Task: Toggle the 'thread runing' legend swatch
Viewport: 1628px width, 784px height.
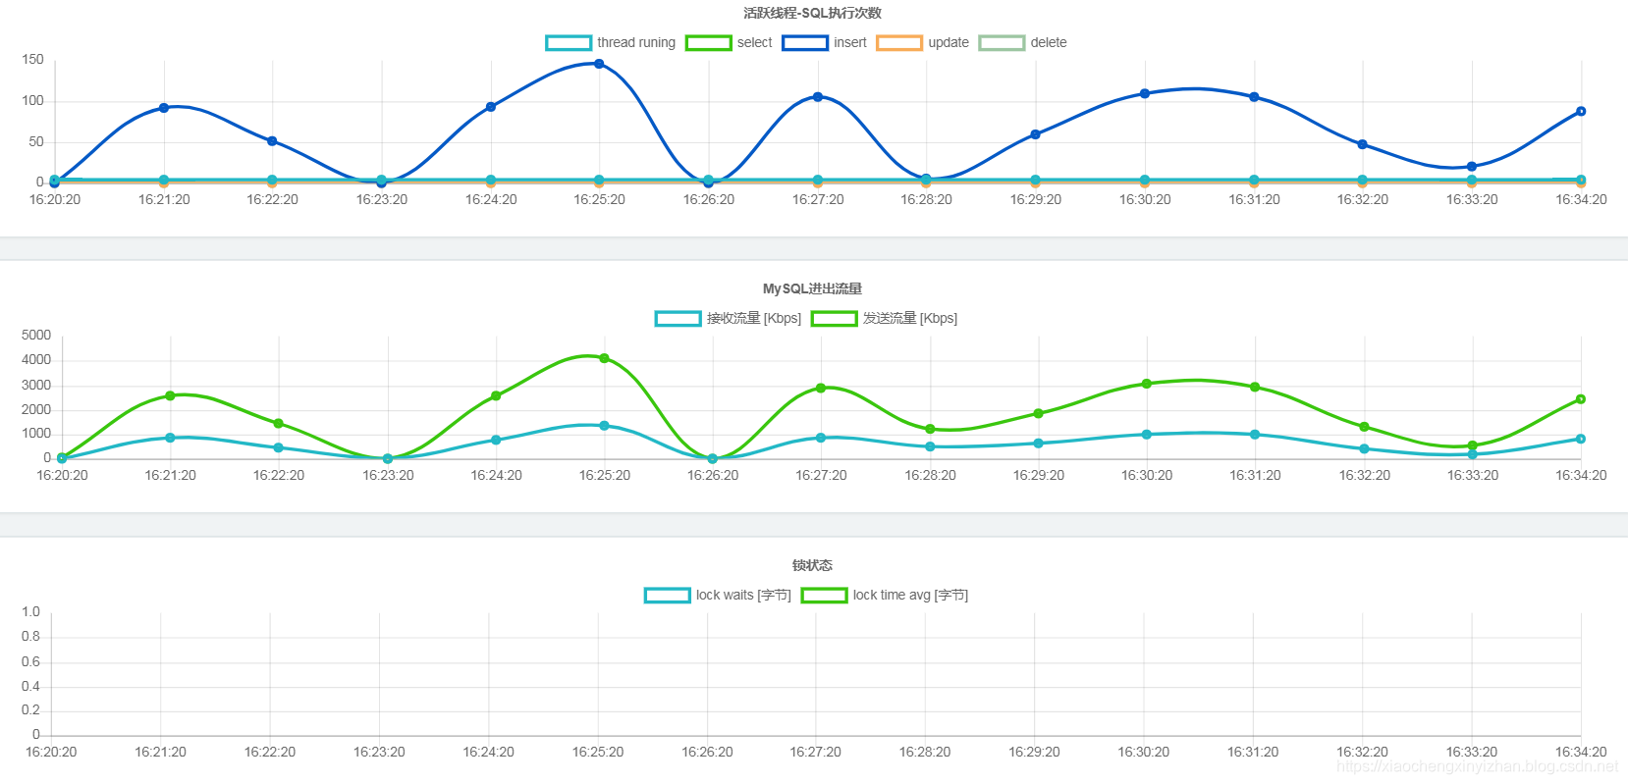Action: (x=569, y=42)
